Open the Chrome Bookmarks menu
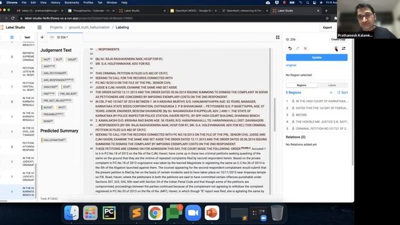The image size is (400, 225). (72, 2)
